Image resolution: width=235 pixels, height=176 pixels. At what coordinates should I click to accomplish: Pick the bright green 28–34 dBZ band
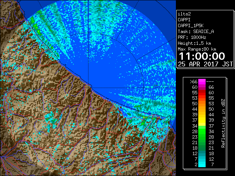pyautogui.click(x=202, y=131)
